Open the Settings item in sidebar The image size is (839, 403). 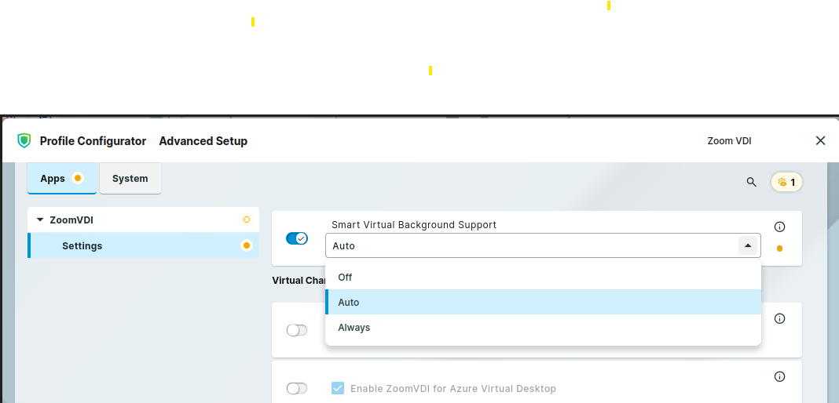point(82,246)
